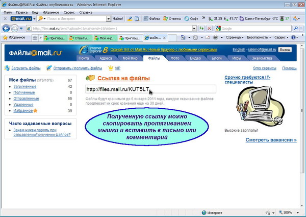The width and height of the screenshot is (306, 217).
Task: Click the Internet Explorer 8 banner logo
Action: (x=93, y=50)
